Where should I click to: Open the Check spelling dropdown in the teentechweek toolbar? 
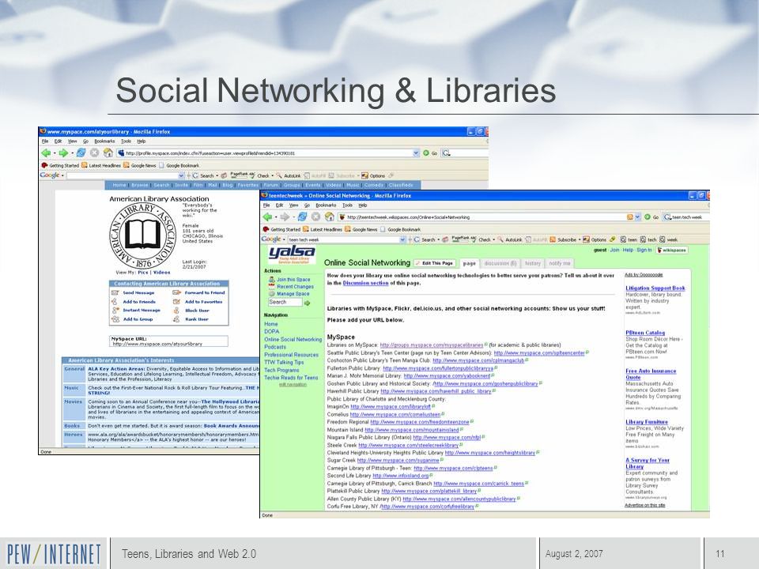(493, 239)
